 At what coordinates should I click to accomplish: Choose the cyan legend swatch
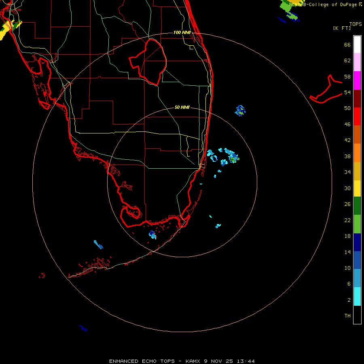tap(357, 296)
